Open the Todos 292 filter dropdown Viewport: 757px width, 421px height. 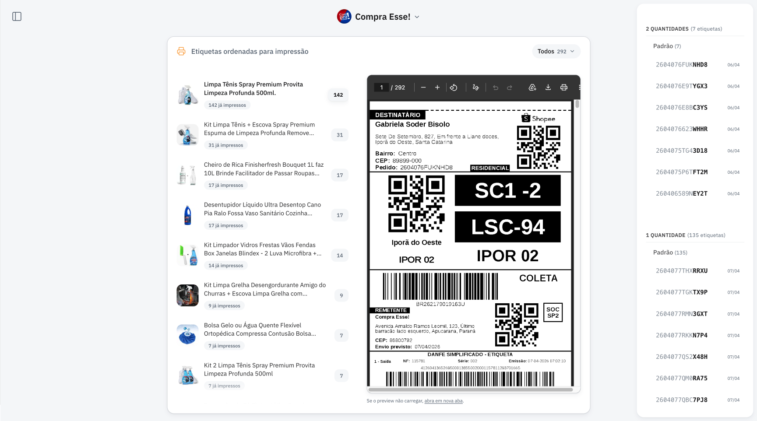pos(556,51)
